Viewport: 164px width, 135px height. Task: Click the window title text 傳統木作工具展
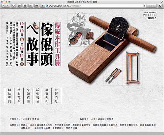click(x=90, y=2)
